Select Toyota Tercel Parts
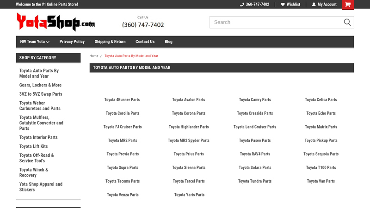The height and width of the screenshot is (208, 370). (189, 181)
